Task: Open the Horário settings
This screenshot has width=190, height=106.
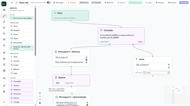Action: 84,3
